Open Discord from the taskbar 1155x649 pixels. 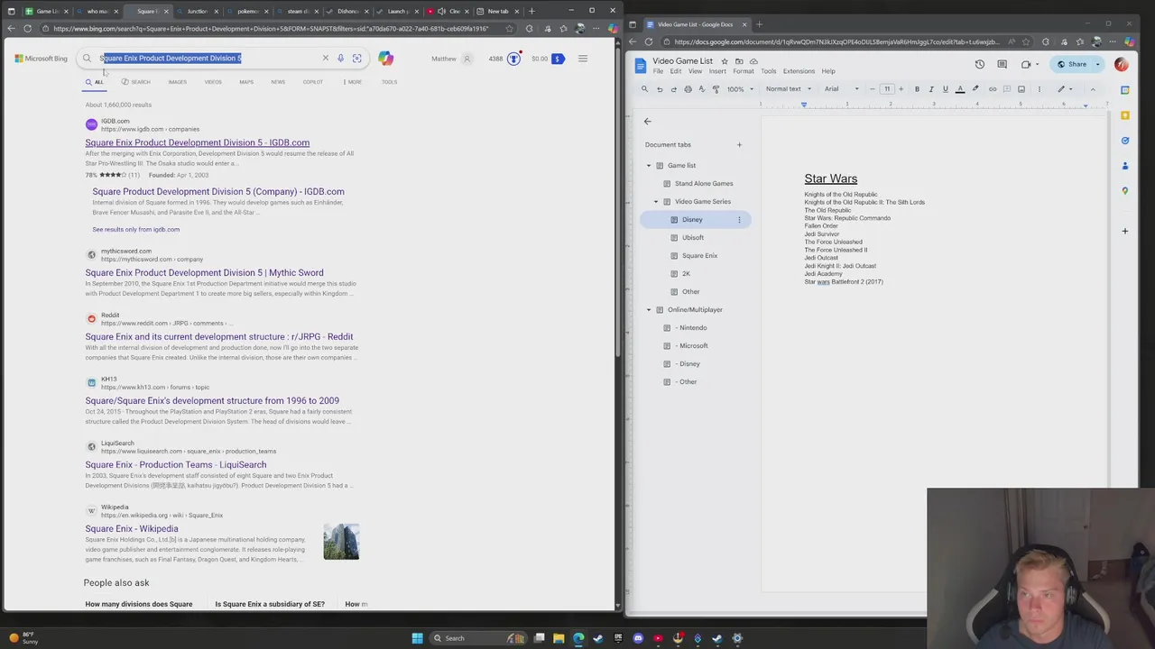coord(638,638)
